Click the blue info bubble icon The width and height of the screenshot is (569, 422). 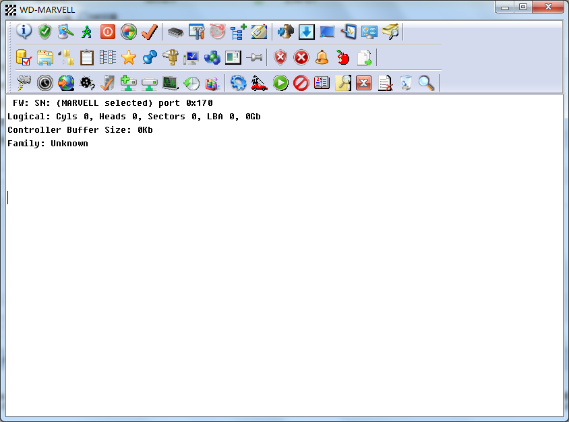[24, 32]
